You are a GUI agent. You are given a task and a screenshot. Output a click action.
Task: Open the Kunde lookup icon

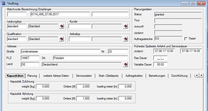126,26
